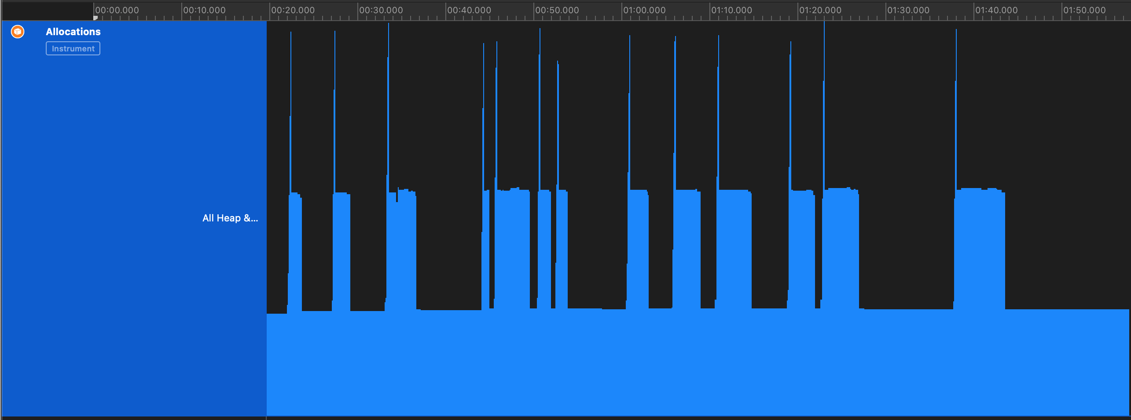
Task: Select 01:10.000 on the time ruler
Action: (x=732, y=10)
